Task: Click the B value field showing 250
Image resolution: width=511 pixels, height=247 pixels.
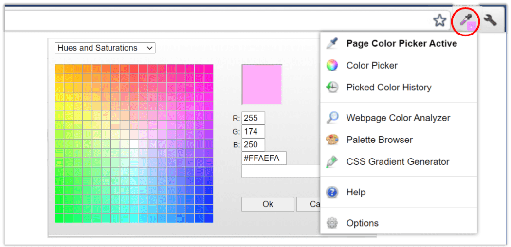Action: 253,145
